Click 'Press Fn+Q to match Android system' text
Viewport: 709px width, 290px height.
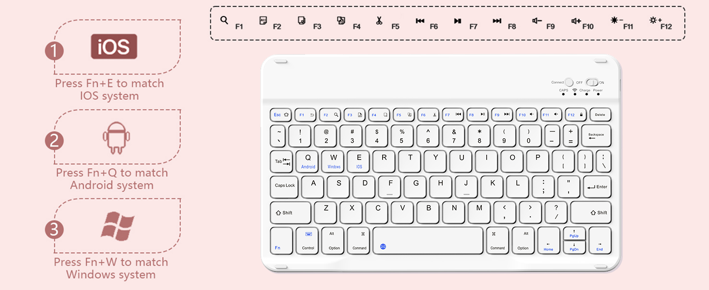point(112,179)
